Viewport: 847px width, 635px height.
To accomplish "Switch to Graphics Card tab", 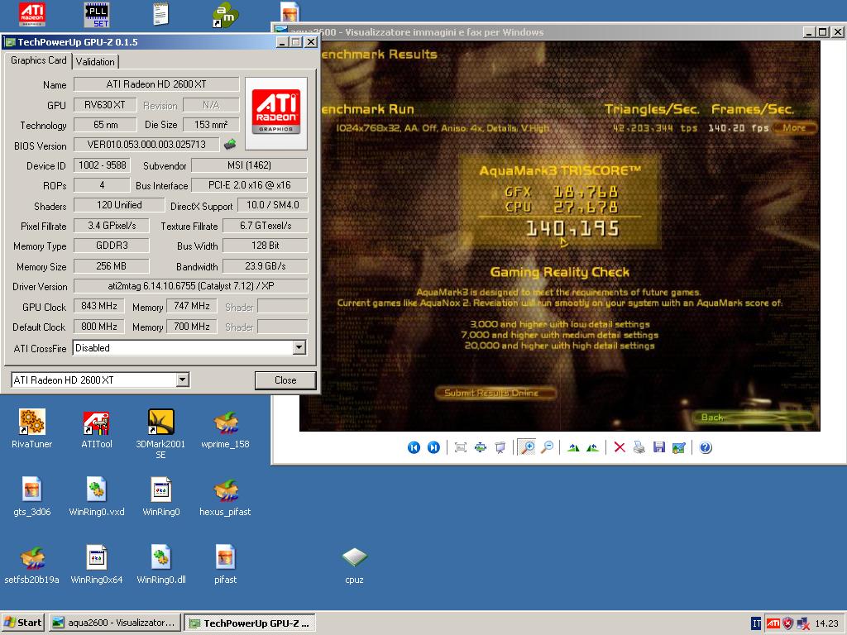I will [x=38, y=60].
